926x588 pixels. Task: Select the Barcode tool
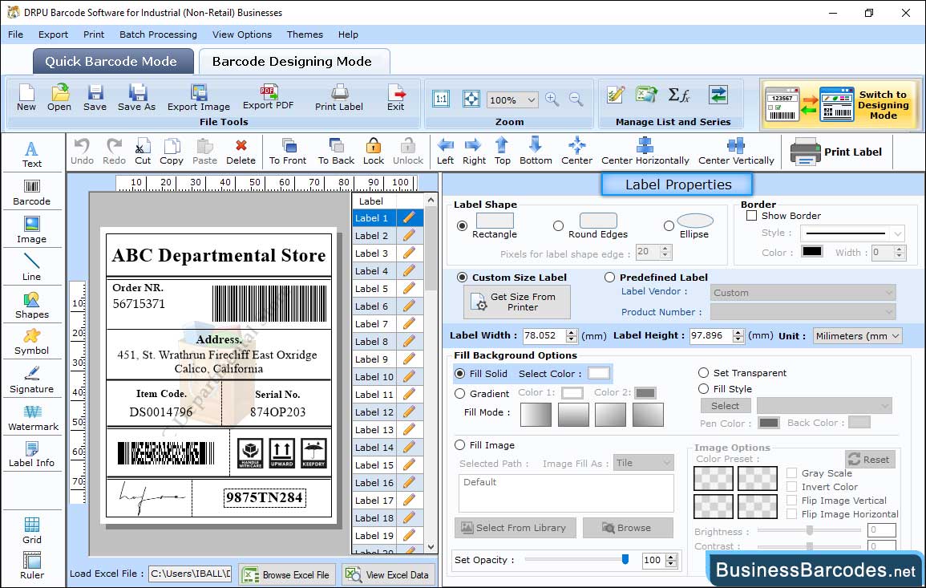pos(32,193)
